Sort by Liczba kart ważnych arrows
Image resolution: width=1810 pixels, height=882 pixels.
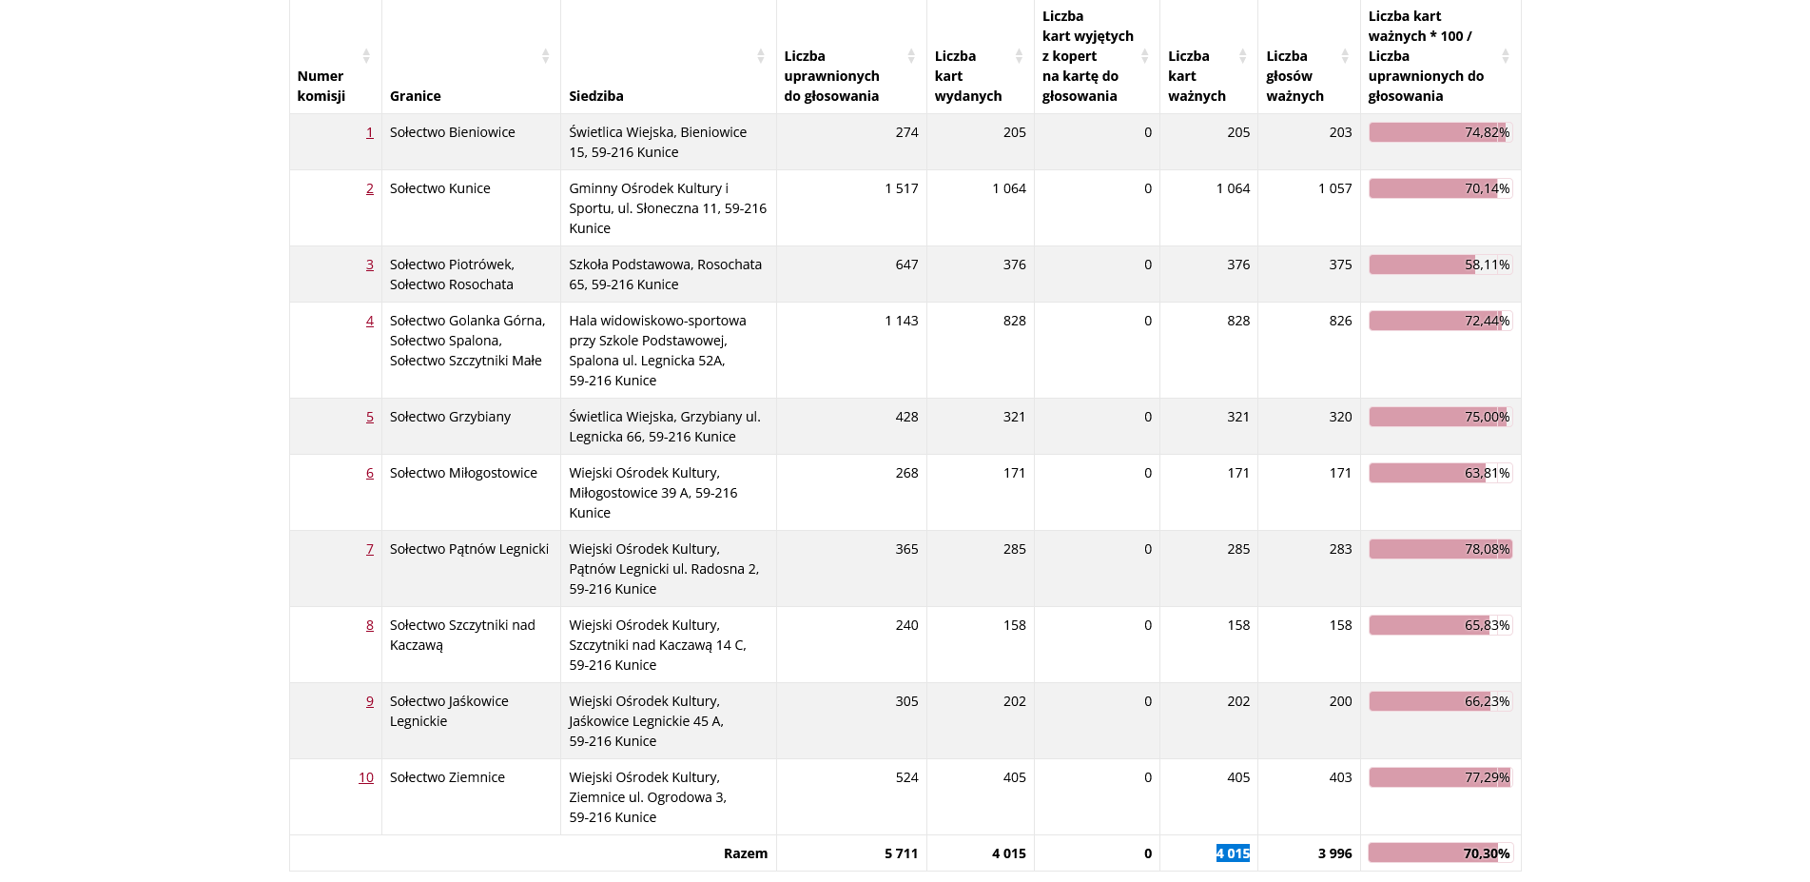tap(1242, 56)
